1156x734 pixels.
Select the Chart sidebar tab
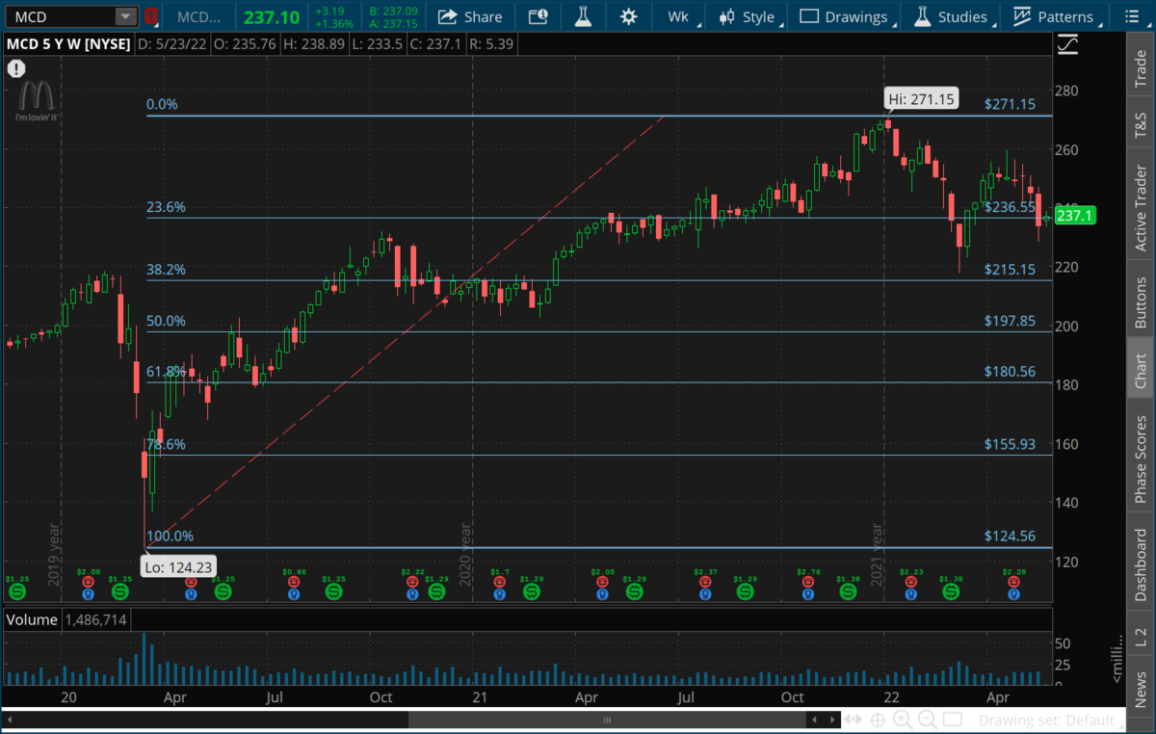1141,371
